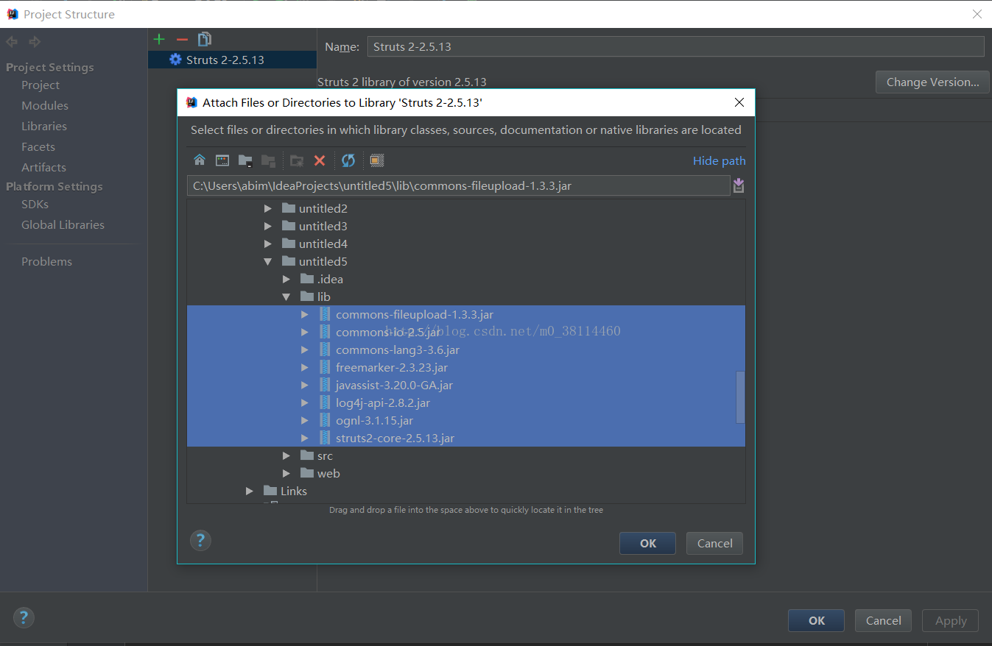
Task: Click the .idea folder icon
Action: pyautogui.click(x=307, y=279)
